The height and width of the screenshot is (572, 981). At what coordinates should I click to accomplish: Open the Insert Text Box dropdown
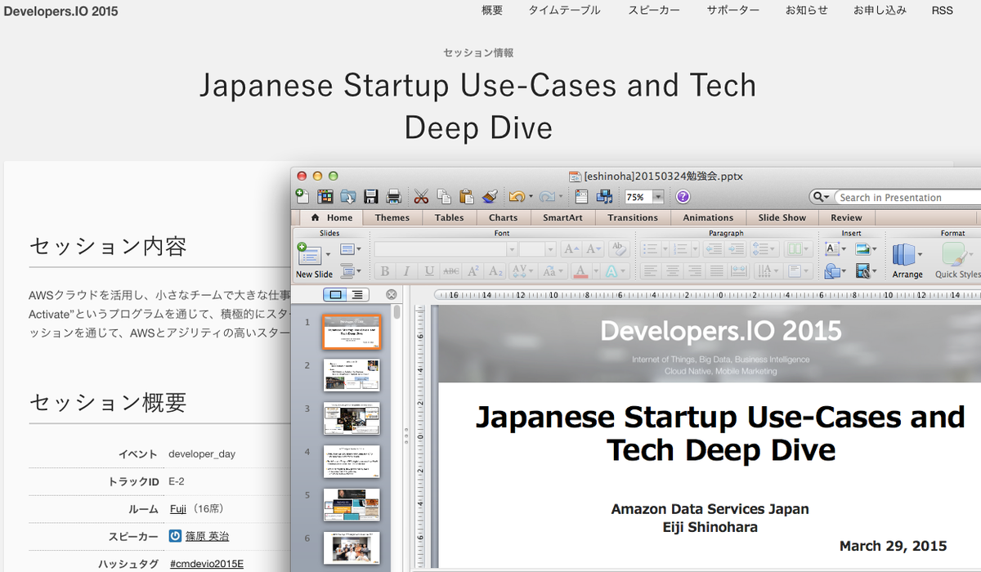pos(834,249)
